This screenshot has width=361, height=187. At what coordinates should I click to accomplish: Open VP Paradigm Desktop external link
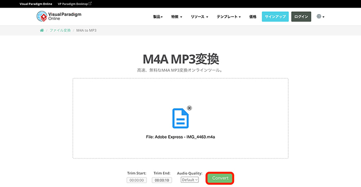pyautogui.click(x=75, y=4)
